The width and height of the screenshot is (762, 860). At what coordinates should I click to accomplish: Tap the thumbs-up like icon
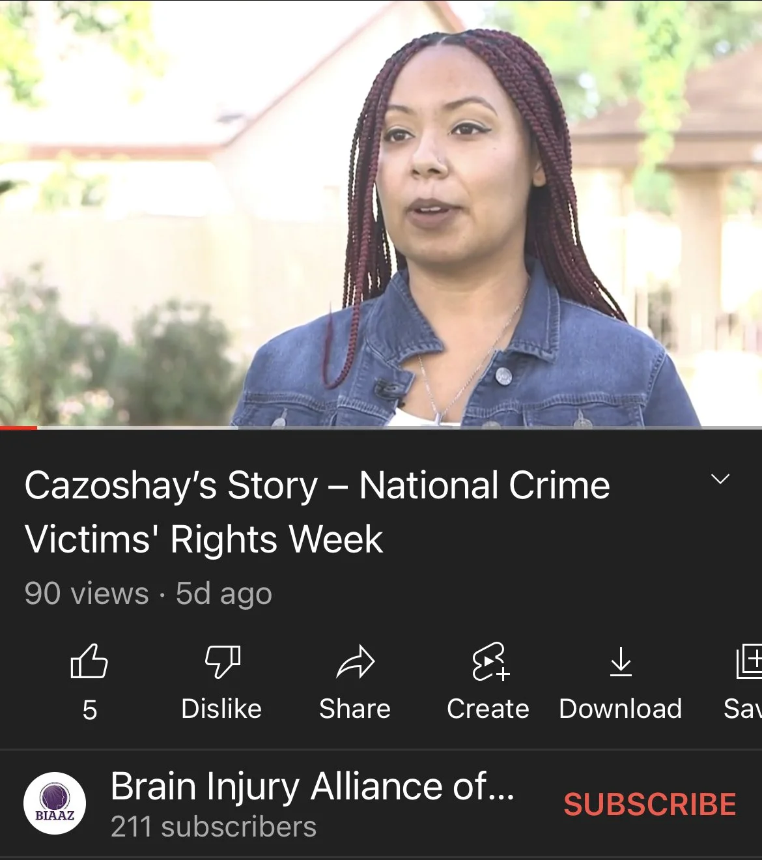pos(89,661)
